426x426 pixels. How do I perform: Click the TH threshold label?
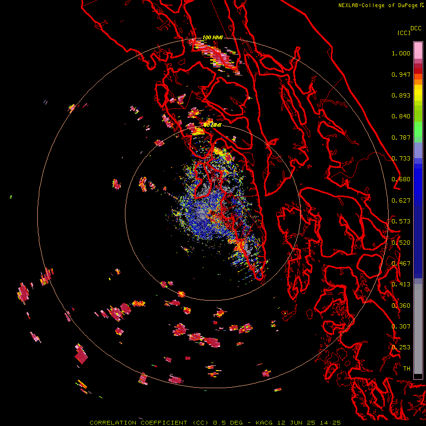tap(407, 369)
